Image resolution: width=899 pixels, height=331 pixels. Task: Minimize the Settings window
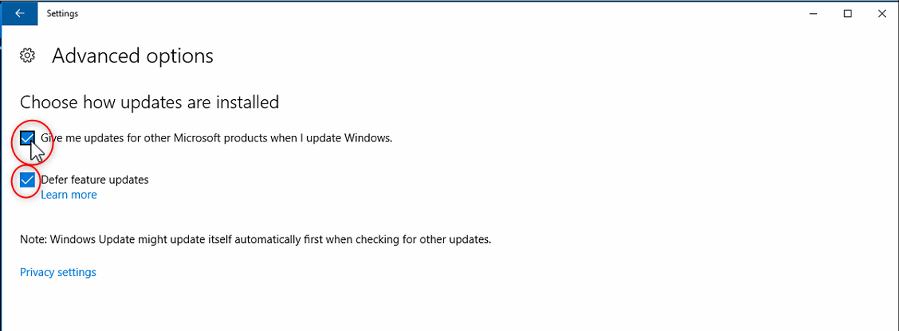pos(813,14)
